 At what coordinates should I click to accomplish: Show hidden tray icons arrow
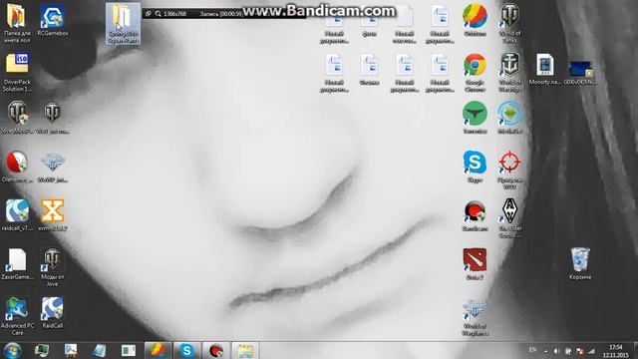(x=545, y=351)
